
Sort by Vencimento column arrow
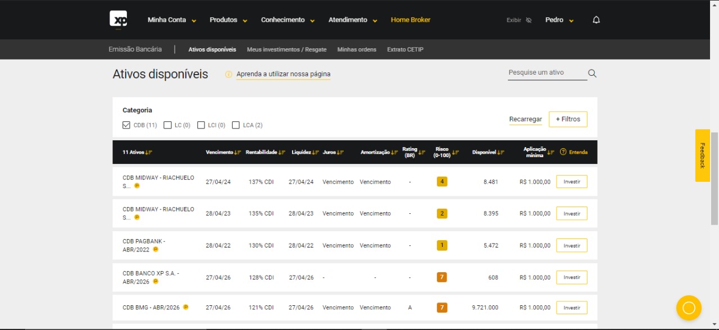pos(238,153)
